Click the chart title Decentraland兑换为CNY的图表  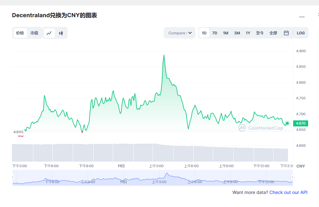click(54, 15)
